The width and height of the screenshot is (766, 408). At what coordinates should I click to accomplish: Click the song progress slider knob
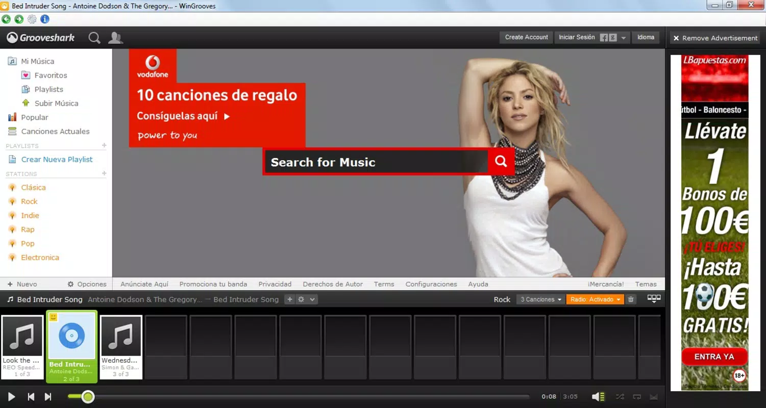[x=88, y=396]
